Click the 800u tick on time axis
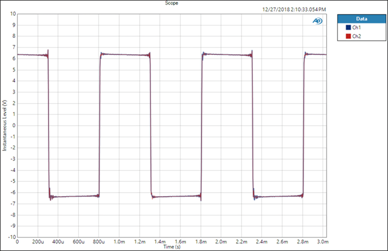The width and height of the screenshot is (388, 251). point(99,241)
